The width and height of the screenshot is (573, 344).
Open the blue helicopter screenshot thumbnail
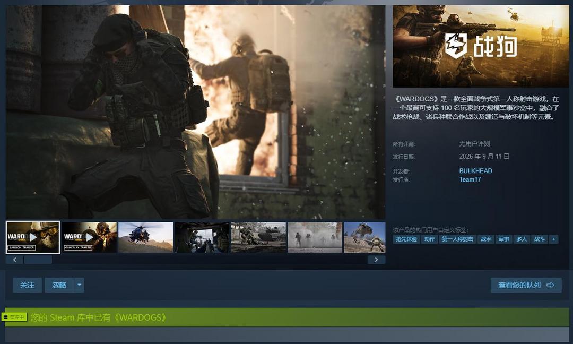click(x=146, y=237)
